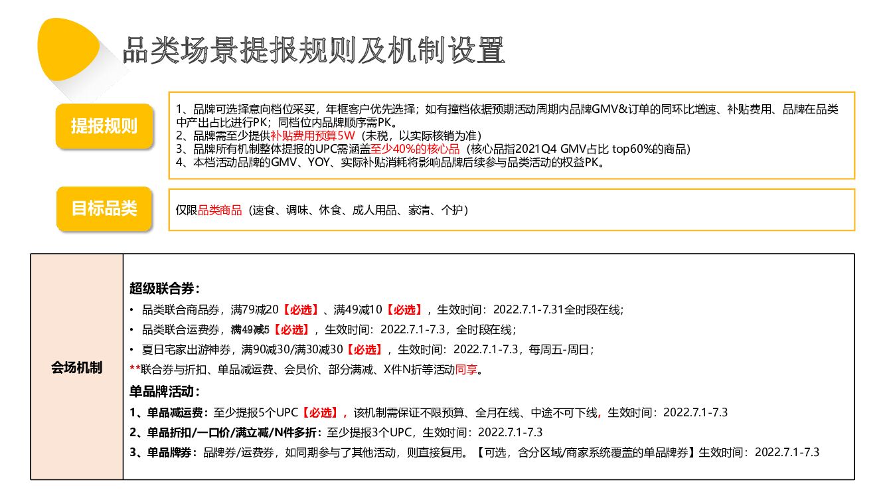Click the text 至少提报3个UPC
885x498 pixels.
(x=370, y=432)
